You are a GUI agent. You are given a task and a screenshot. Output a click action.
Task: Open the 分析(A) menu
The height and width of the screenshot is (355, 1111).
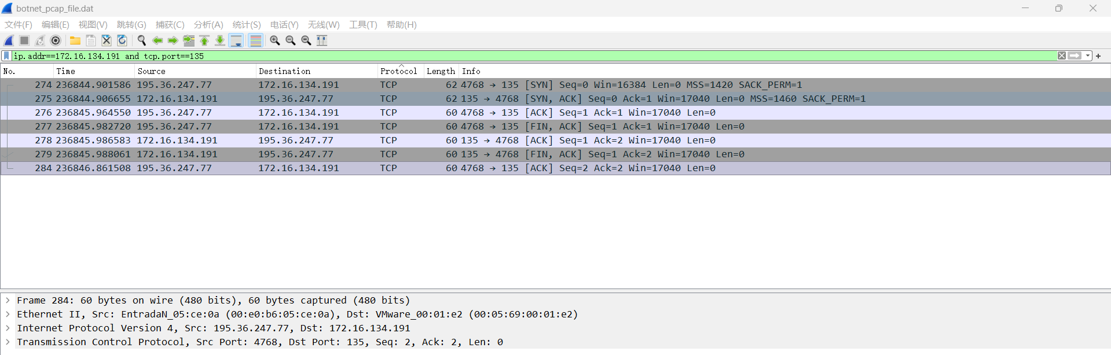[x=208, y=25]
